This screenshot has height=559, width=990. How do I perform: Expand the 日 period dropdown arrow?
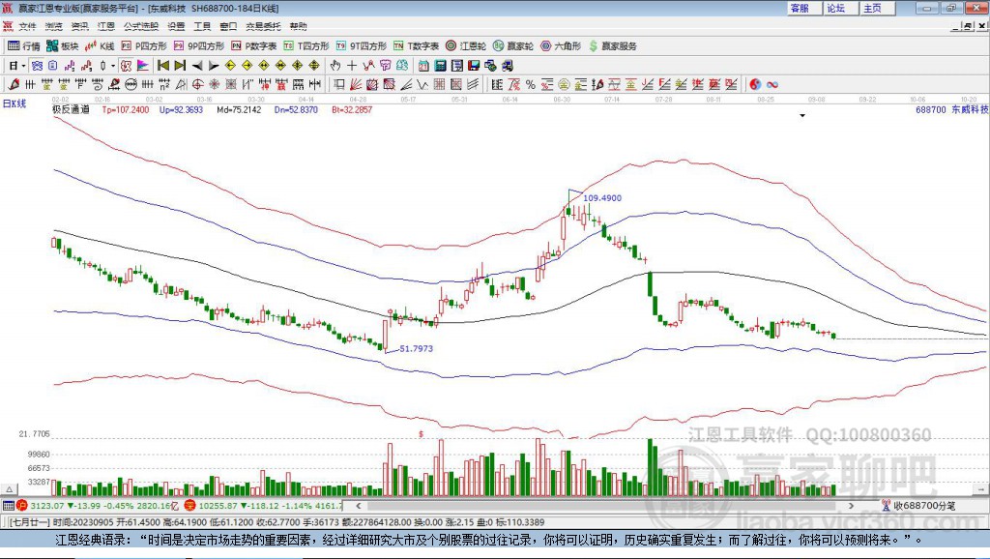23,66
